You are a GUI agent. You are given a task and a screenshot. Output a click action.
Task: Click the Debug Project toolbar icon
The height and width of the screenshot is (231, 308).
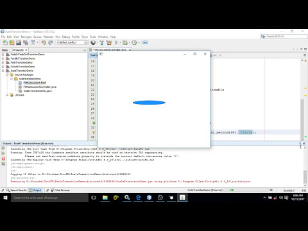point(125,42)
